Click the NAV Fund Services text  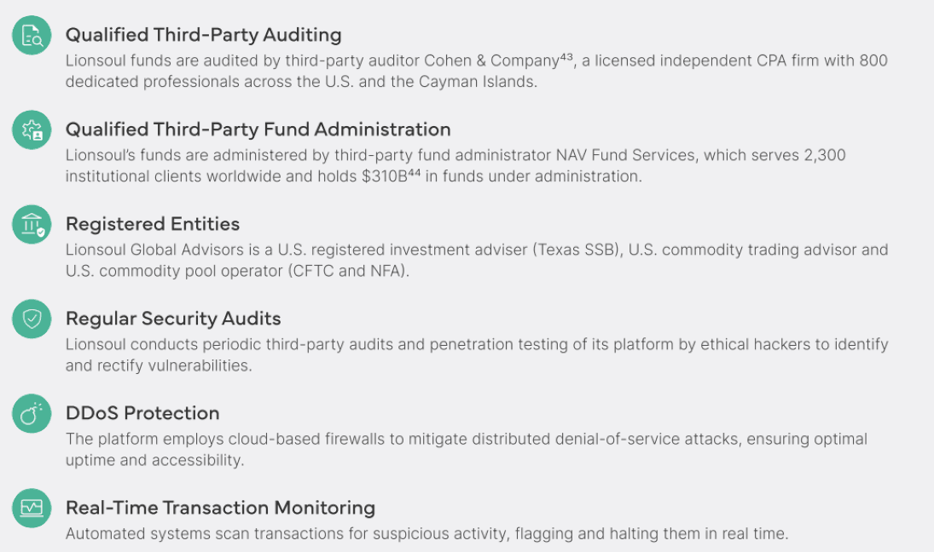(x=625, y=155)
